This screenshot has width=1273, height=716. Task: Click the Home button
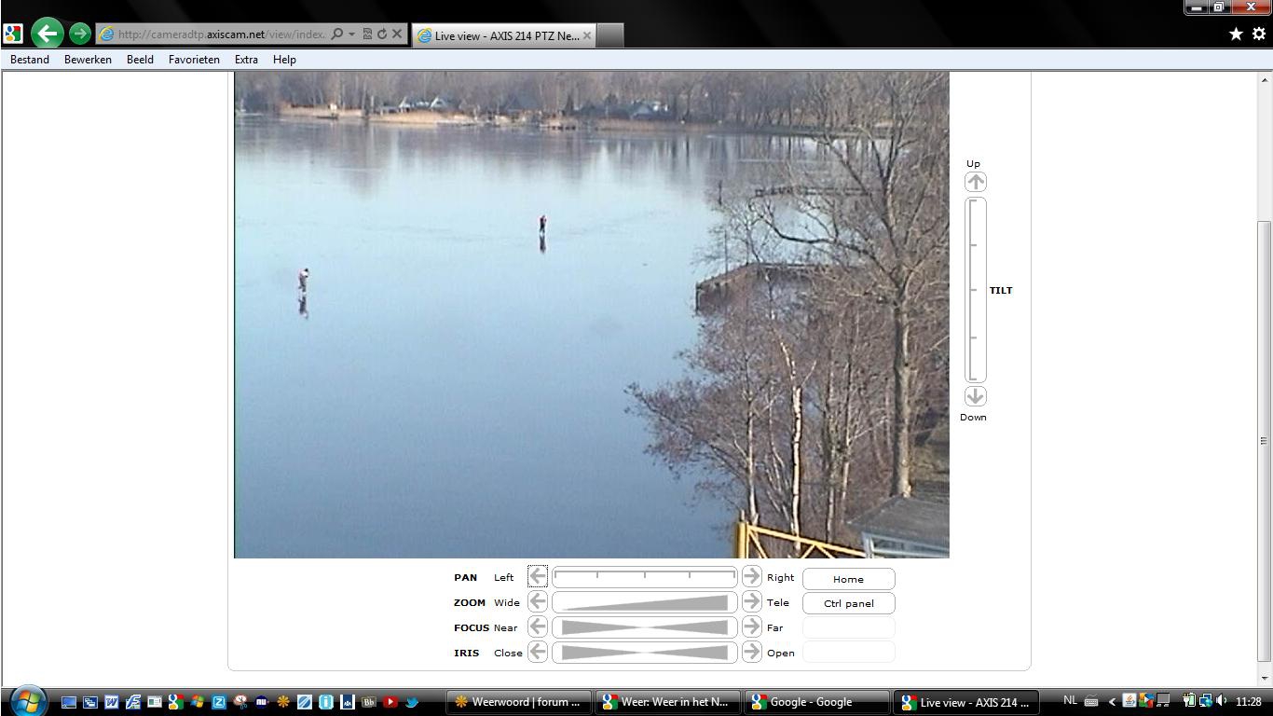pyautogui.click(x=848, y=579)
